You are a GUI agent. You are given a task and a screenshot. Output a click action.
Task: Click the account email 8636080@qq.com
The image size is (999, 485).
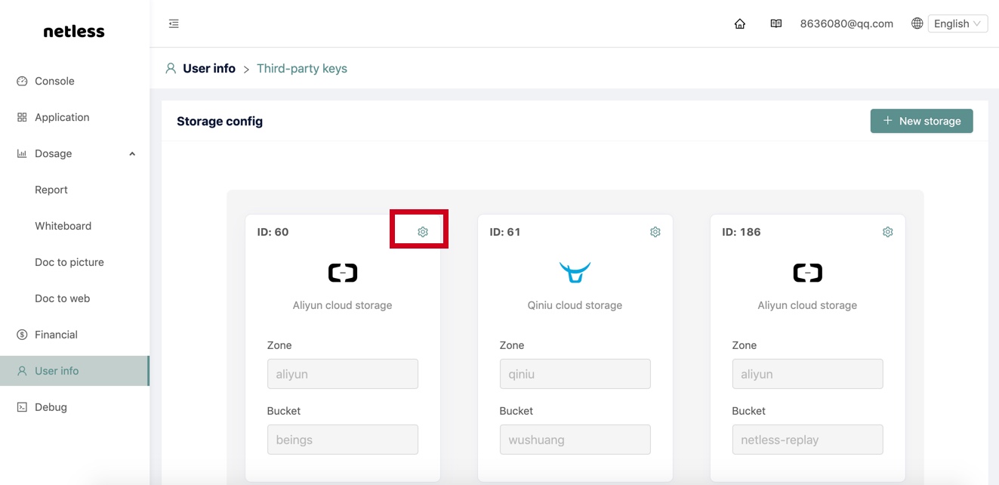(846, 23)
